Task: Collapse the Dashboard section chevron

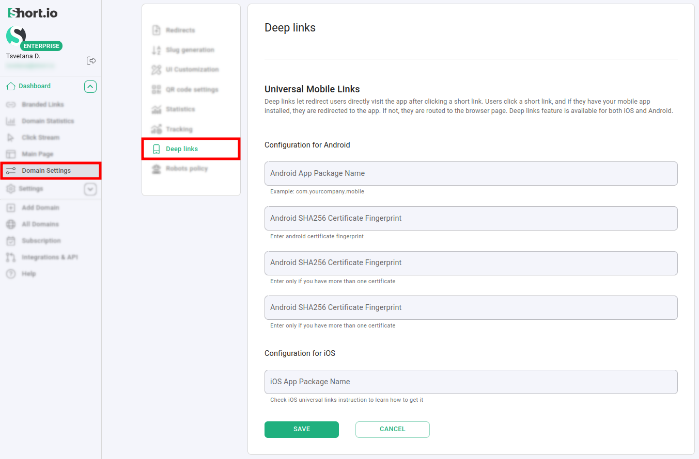Action: [90, 87]
